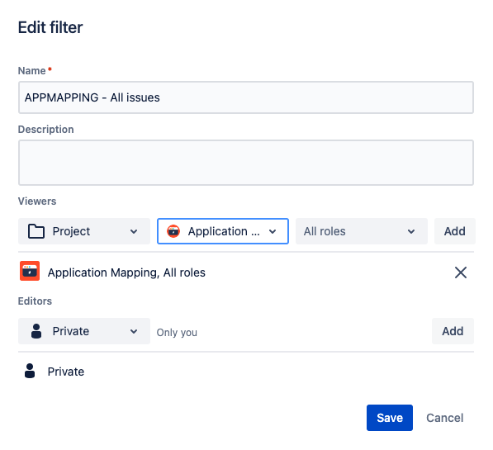
Task: Click the Application Mapping avatar in project selector
Action: point(173,231)
